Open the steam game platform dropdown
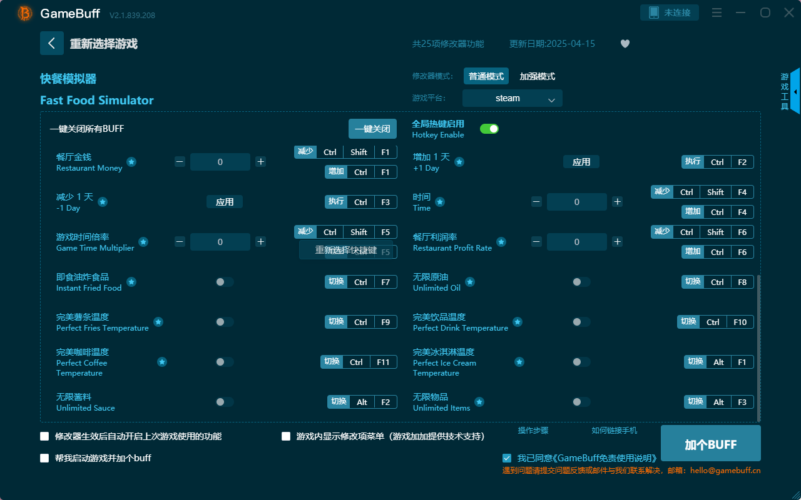This screenshot has height=500, width=801. click(512, 98)
